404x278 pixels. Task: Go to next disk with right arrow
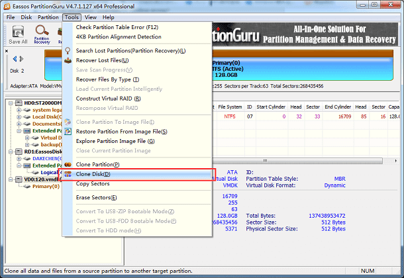click(x=22, y=59)
